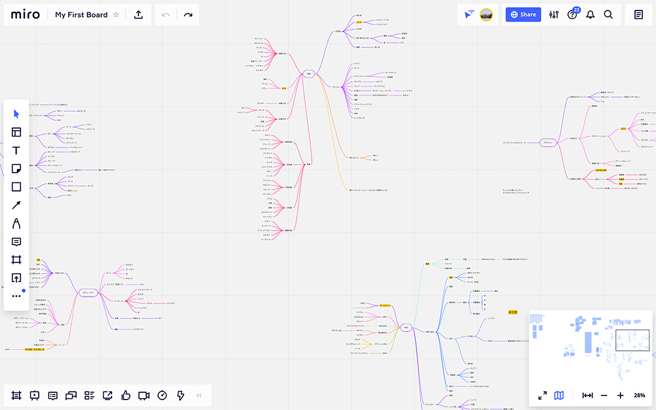Select the Frame tool in sidebar
The height and width of the screenshot is (410, 656).
pos(16,260)
